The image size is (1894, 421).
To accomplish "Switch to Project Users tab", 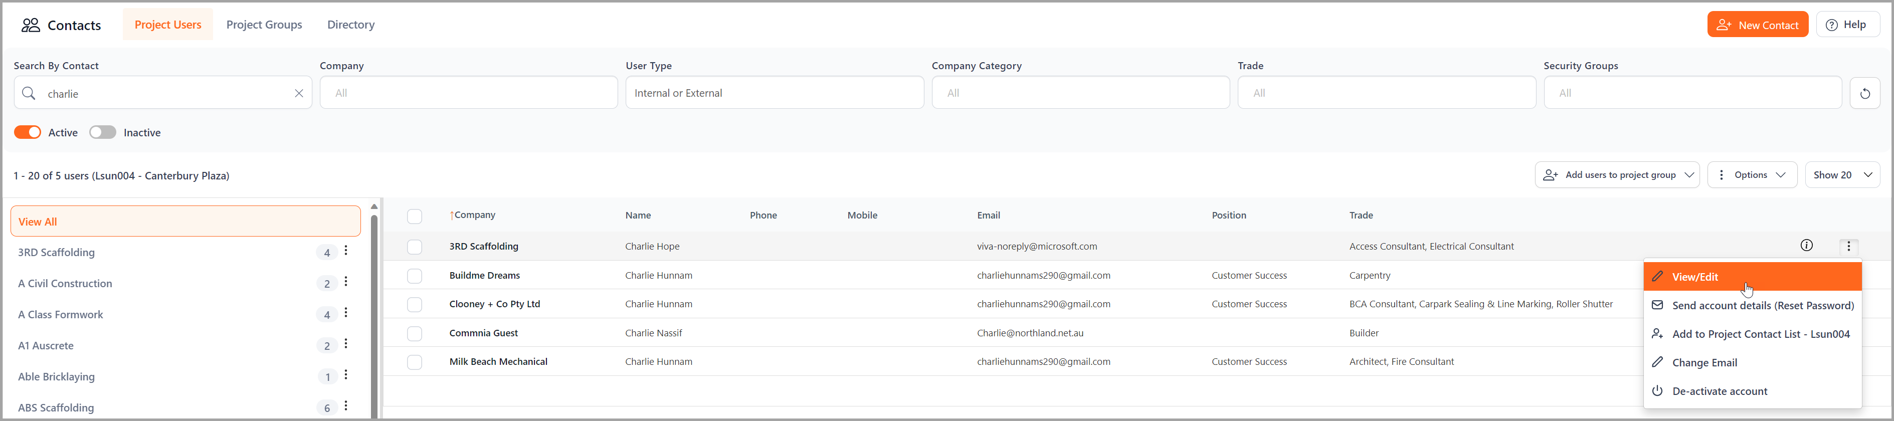I will (167, 24).
